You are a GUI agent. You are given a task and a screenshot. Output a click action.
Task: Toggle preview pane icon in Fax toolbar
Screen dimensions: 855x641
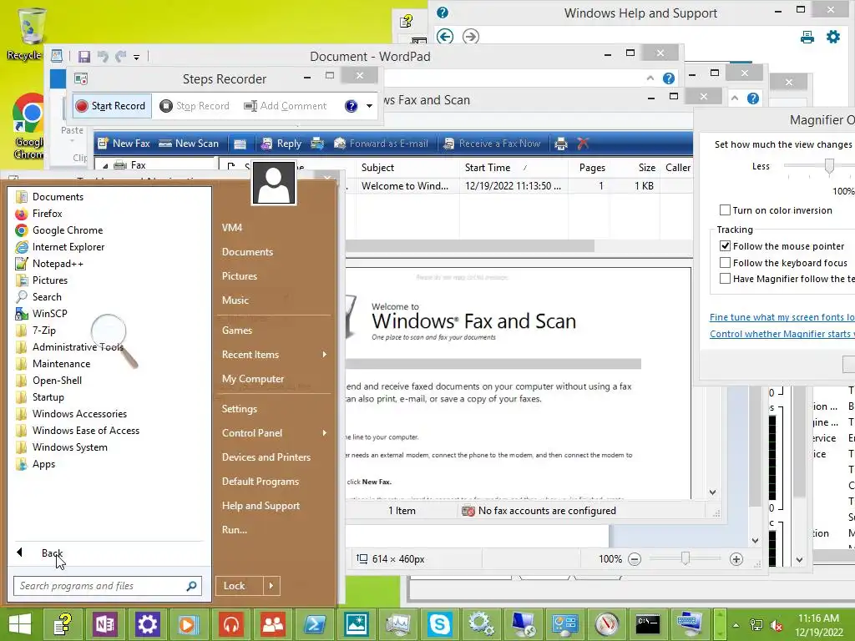[240, 144]
